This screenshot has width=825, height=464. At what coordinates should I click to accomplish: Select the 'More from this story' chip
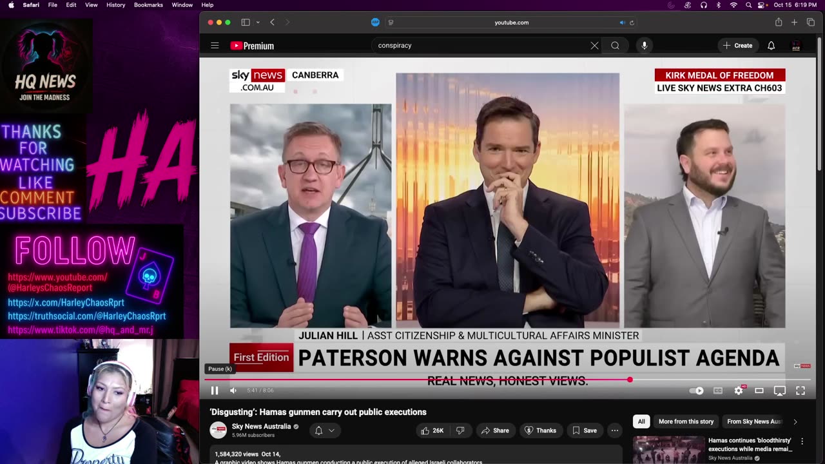pyautogui.click(x=686, y=421)
